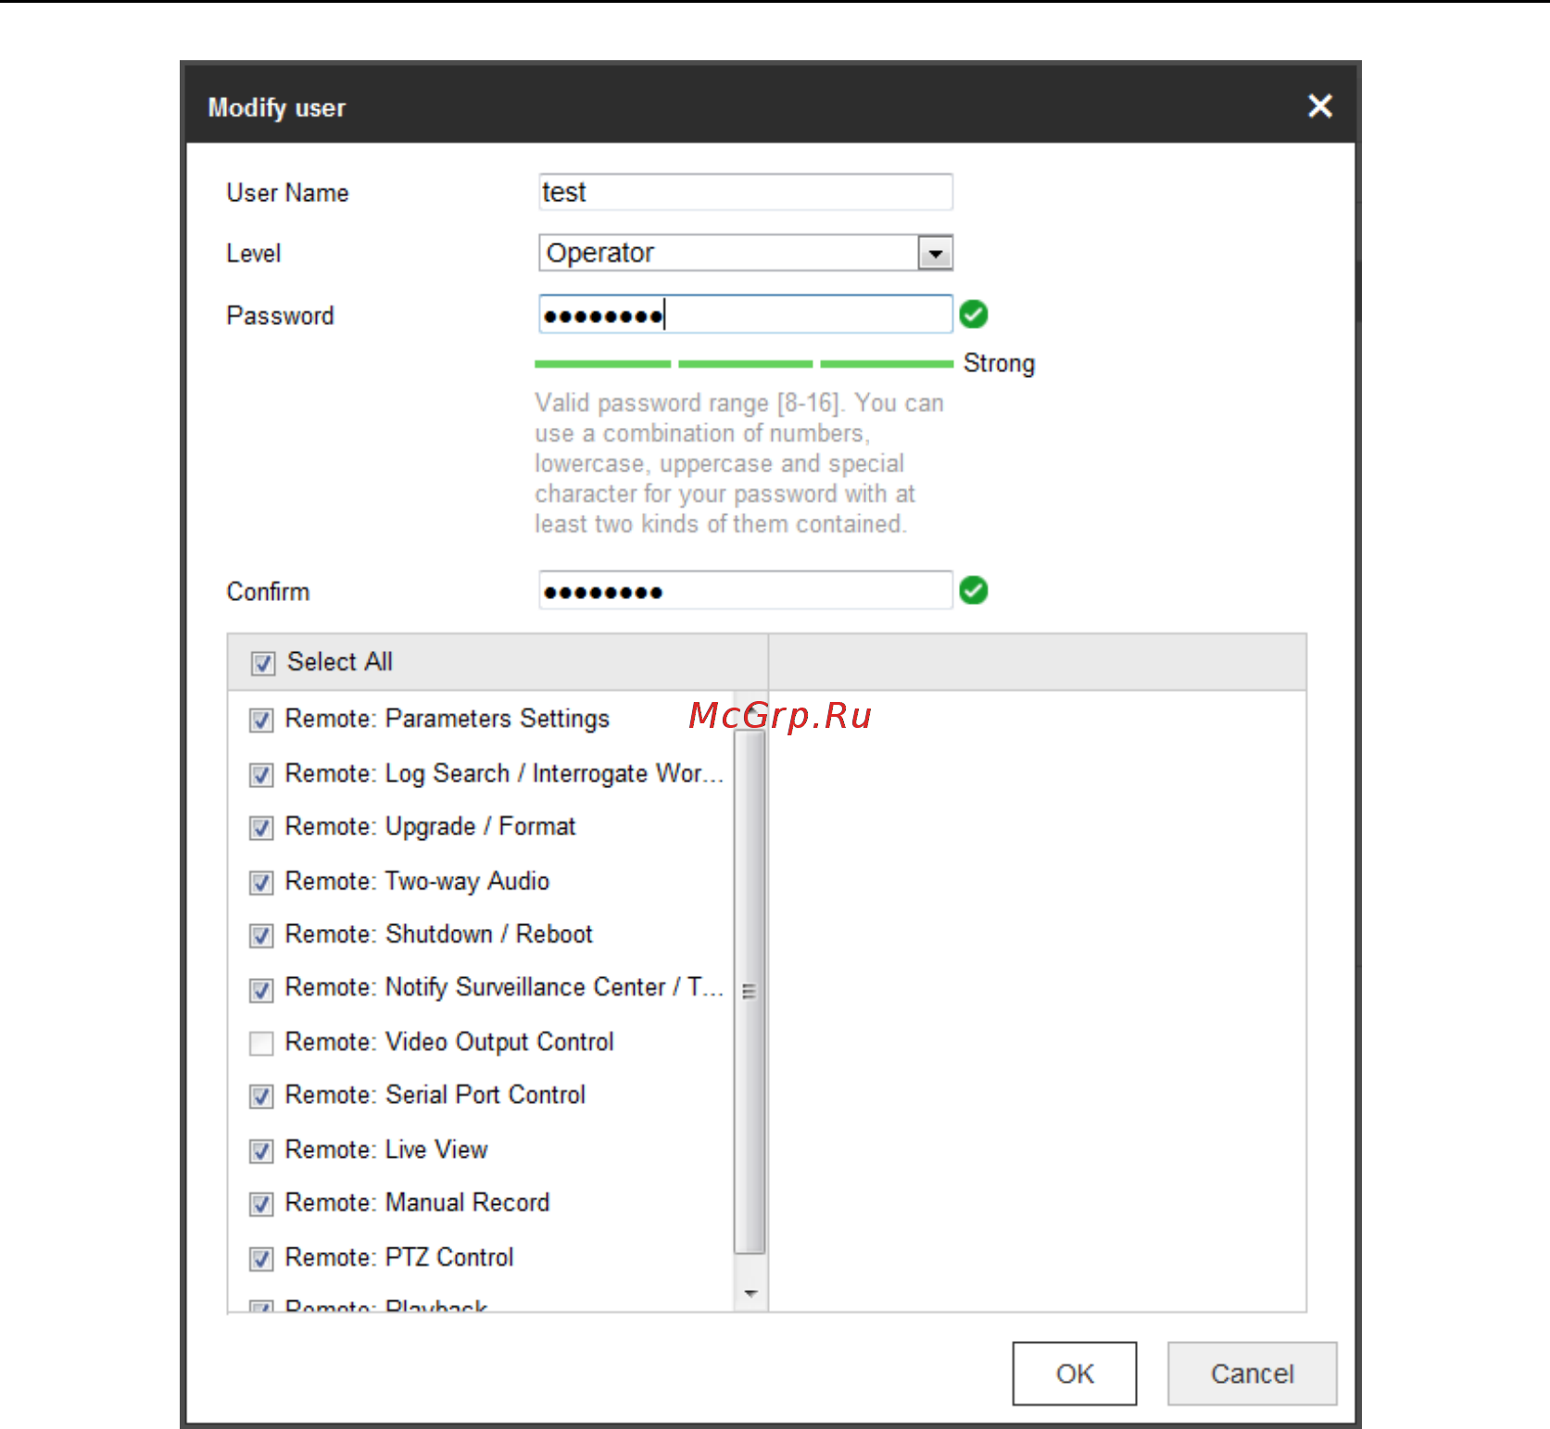Click the password strength indicator bar
Image resolution: width=1550 pixels, height=1429 pixels.
744,364
